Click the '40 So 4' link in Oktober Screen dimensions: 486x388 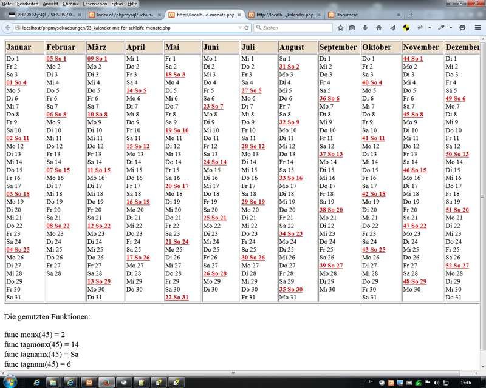[x=372, y=82]
